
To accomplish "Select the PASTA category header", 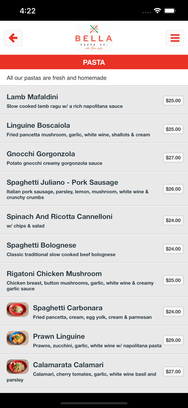I will (94, 62).
